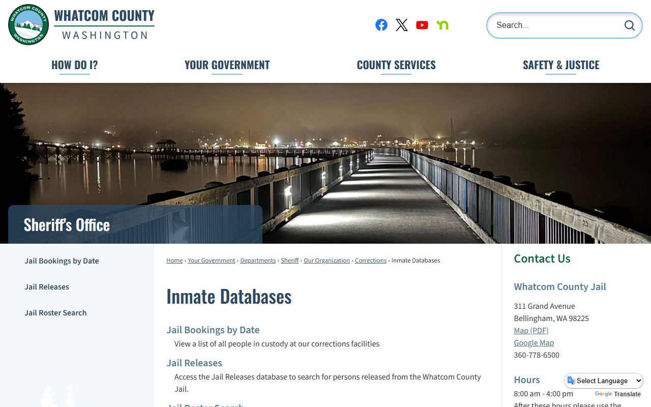Go to Departments breadcrumb link
The image size is (651, 407).
258,260
